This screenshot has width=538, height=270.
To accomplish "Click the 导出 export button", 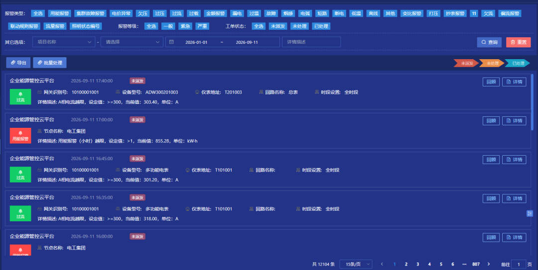I will tap(18, 63).
